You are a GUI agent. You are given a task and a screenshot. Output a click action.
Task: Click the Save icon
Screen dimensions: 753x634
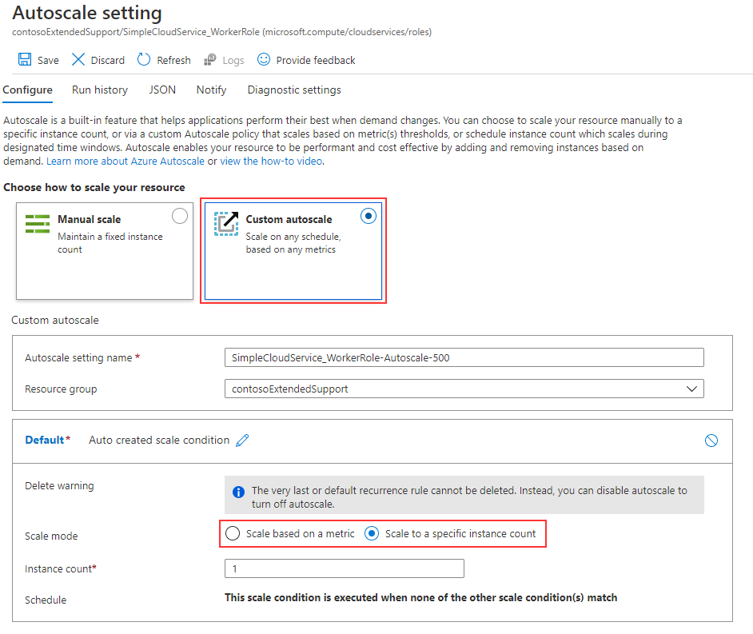tap(26, 59)
